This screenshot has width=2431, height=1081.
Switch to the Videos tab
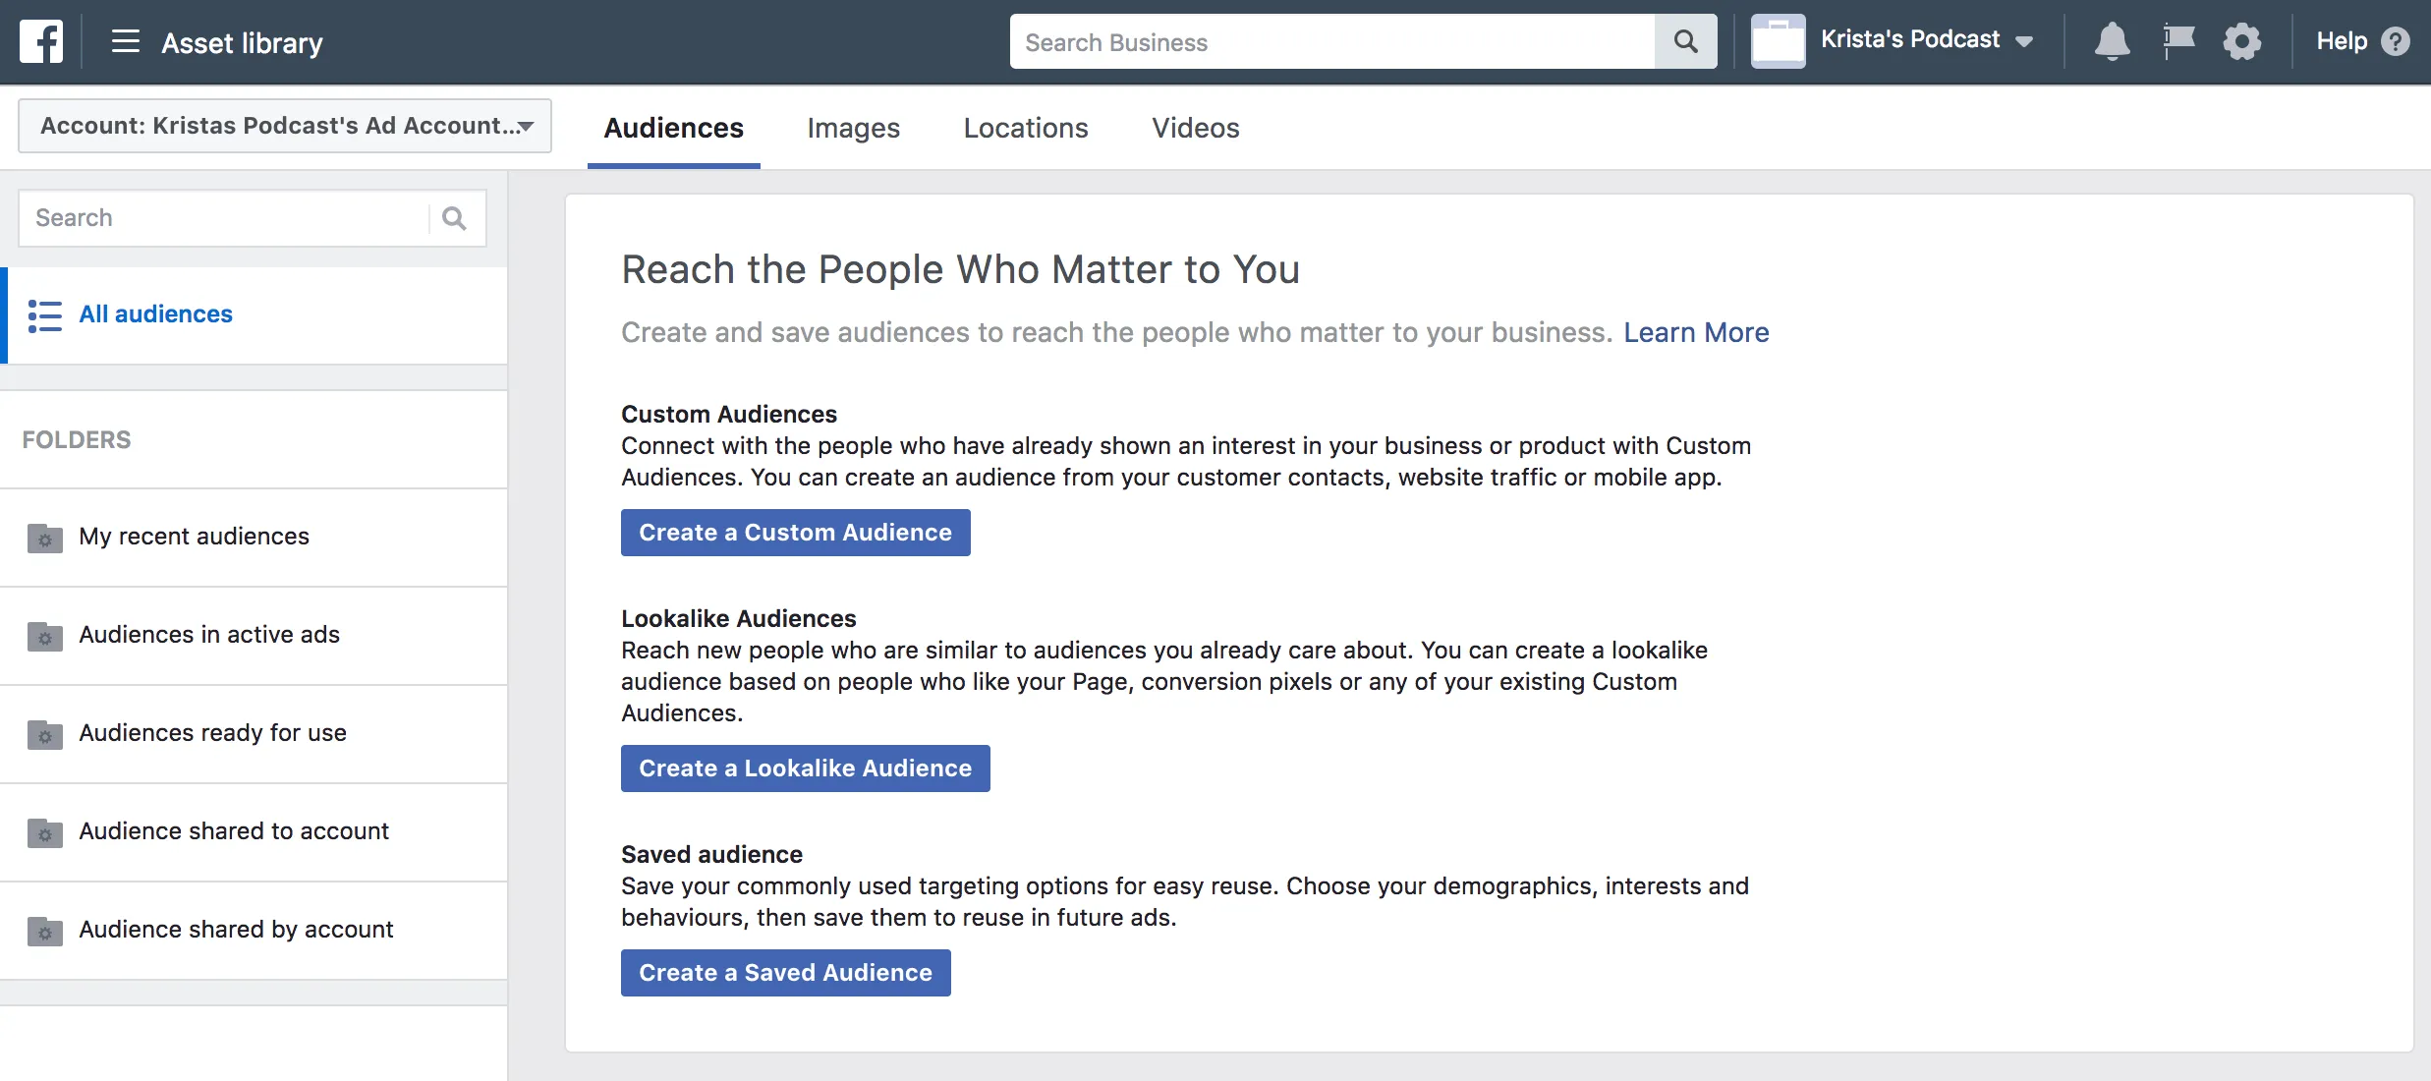(x=1195, y=128)
